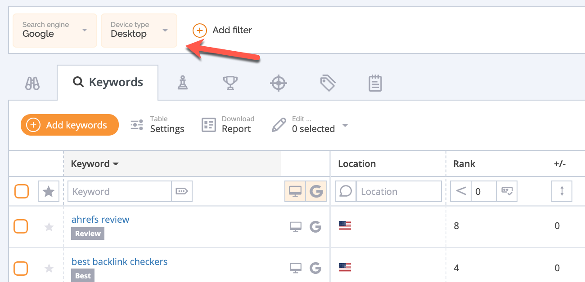Toggle the Google engine filter icon
The width and height of the screenshot is (585, 282).
(x=316, y=192)
